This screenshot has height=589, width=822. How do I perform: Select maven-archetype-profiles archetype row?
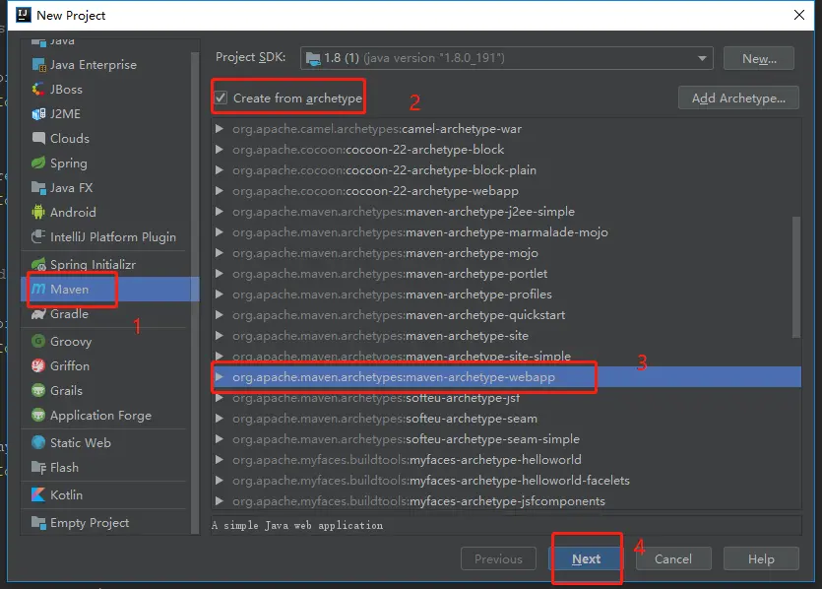click(x=506, y=294)
